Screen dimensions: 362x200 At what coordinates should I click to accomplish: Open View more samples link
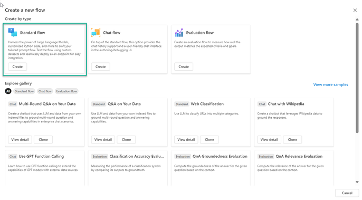pyautogui.click(x=330, y=84)
